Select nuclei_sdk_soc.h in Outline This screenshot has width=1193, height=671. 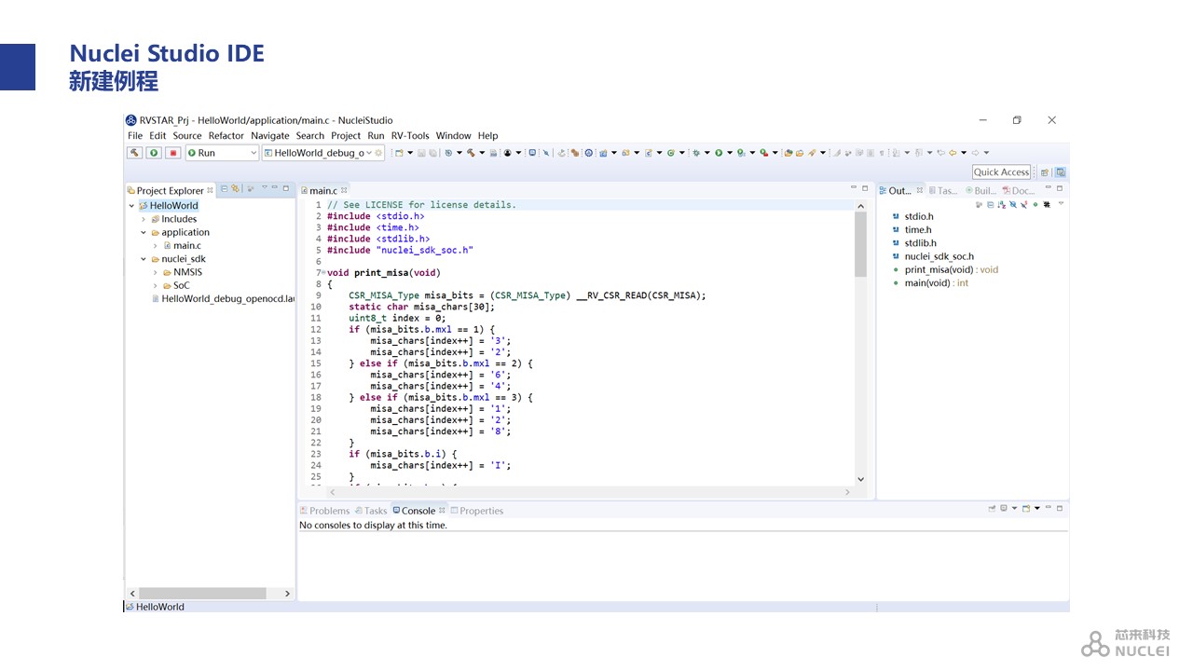pos(933,256)
